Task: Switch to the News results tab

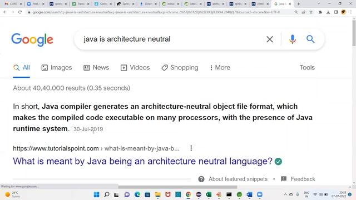Action: coord(96,68)
